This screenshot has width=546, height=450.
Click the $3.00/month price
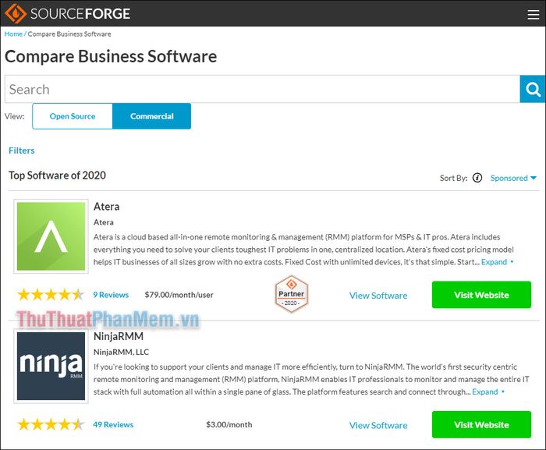coord(229,424)
